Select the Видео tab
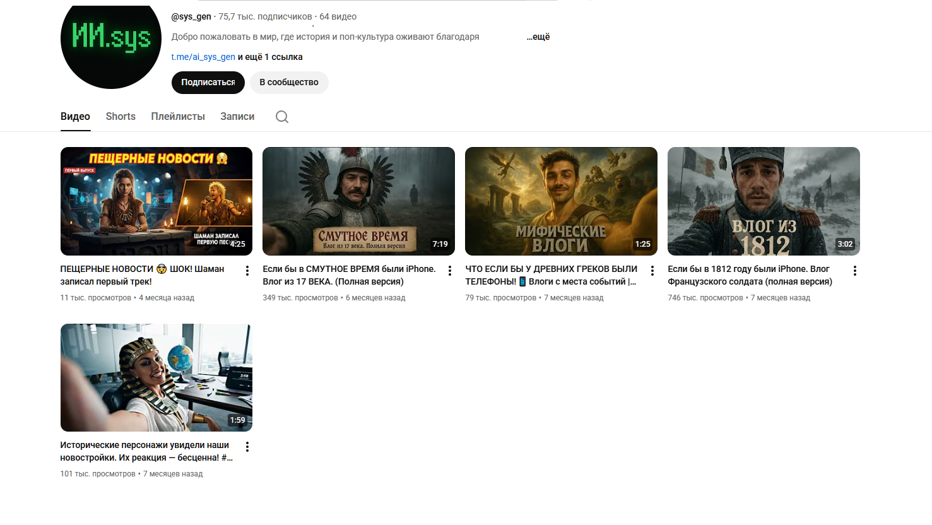Screen dimensions: 932x525 75,117
